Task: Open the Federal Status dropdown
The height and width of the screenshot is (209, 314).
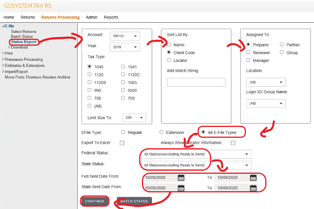Action: coord(196,154)
